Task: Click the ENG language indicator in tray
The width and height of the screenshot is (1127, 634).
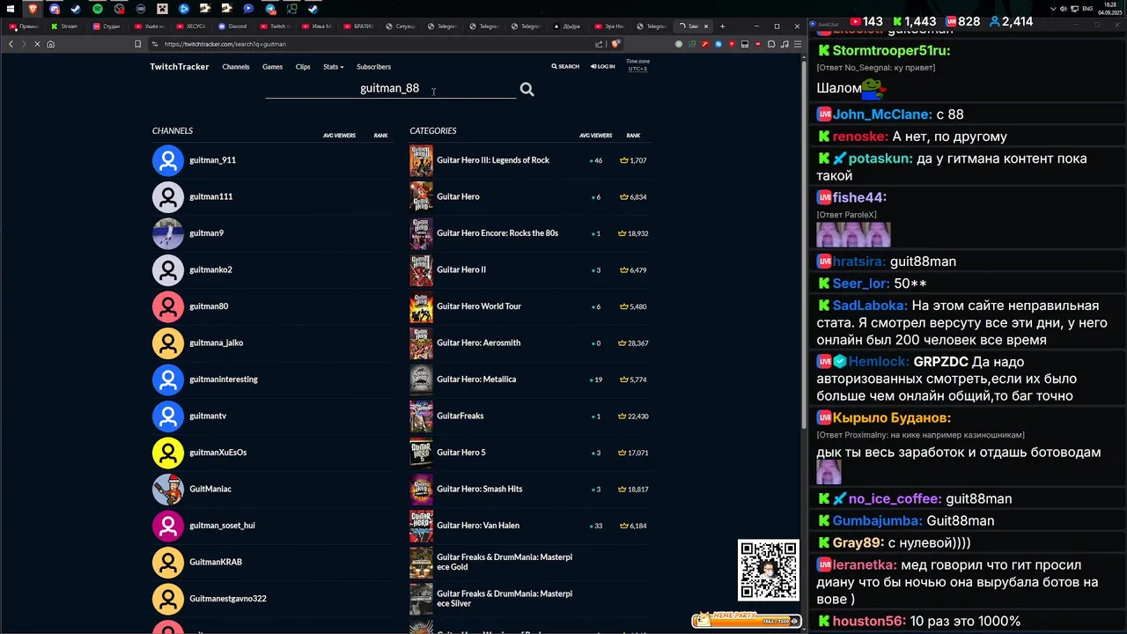Action: click(x=1087, y=9)
